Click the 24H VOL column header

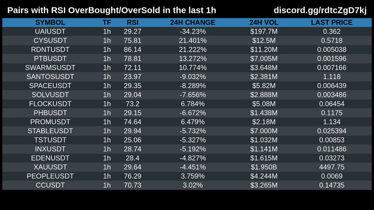[x=264, y=22]
